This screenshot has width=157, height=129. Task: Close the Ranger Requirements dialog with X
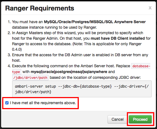(150, 8)
